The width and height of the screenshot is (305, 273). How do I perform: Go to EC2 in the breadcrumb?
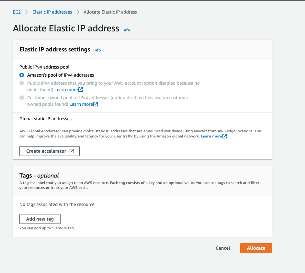pos(17,12)
